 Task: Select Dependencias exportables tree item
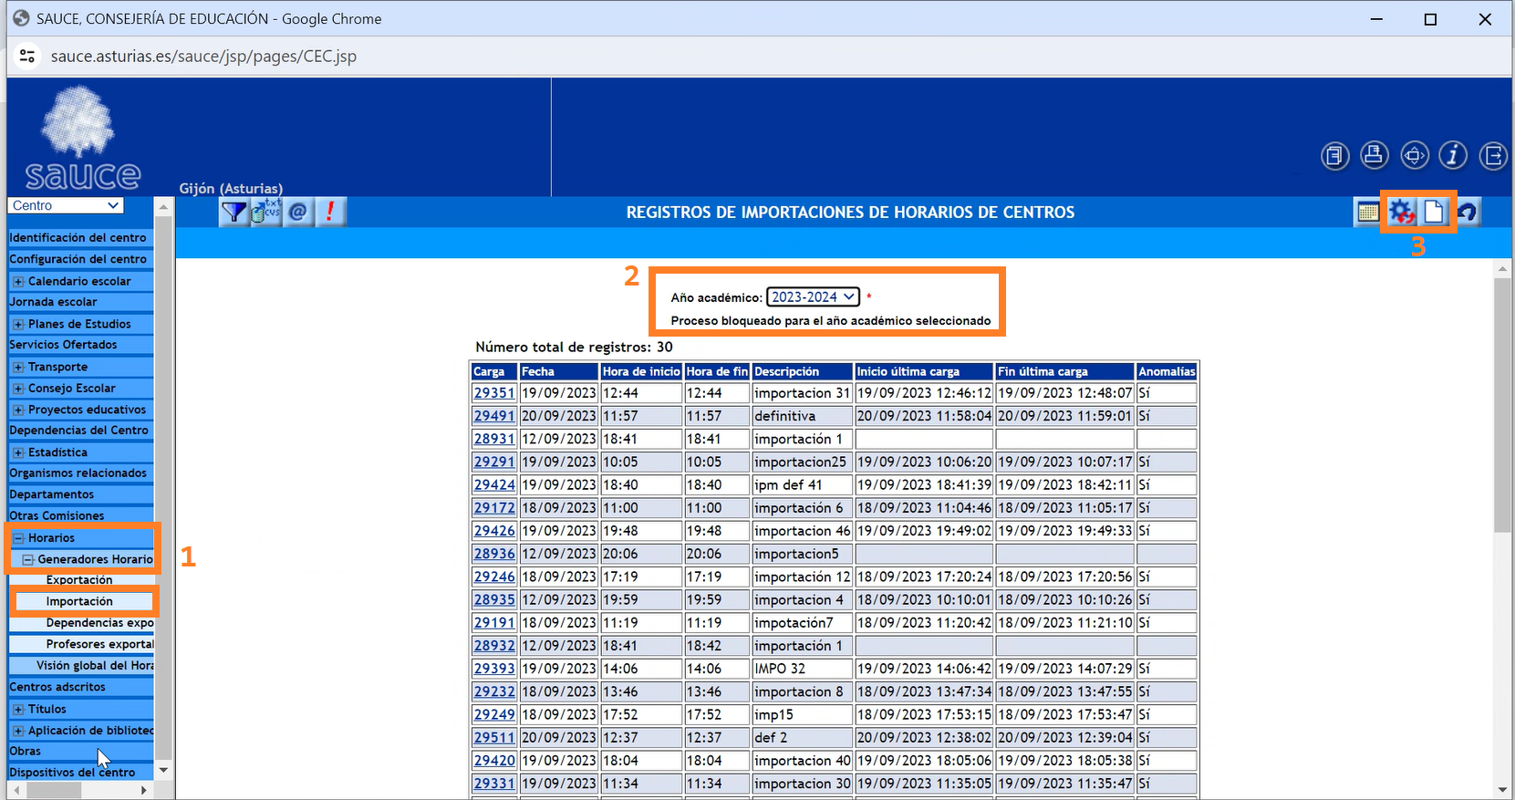[99, 624]
